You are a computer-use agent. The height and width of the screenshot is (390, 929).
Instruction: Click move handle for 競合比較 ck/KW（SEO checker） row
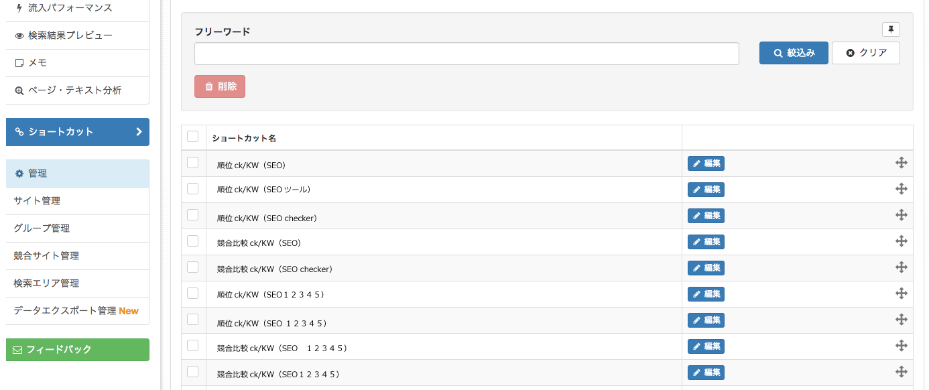(x=901, y=267)
